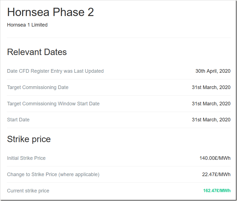
Task: Select Date CFD Register Entry Last Updated label
Action: (55, 71)
